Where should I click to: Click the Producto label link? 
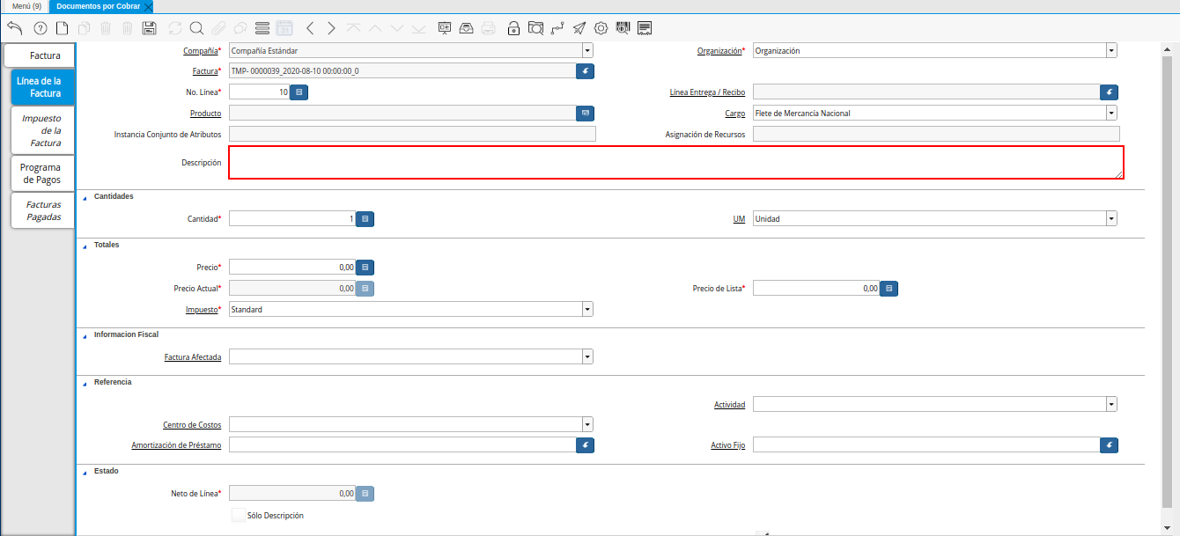tap(205, 114)
